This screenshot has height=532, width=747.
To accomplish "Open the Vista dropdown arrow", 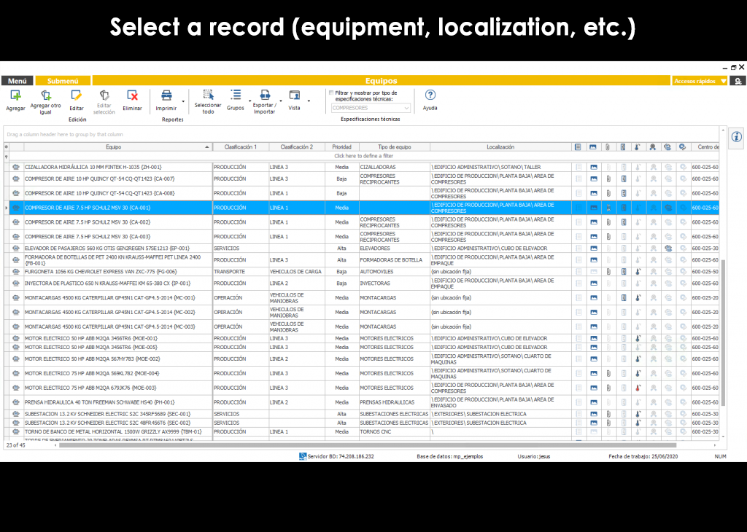I will click(x=309, y=101).
